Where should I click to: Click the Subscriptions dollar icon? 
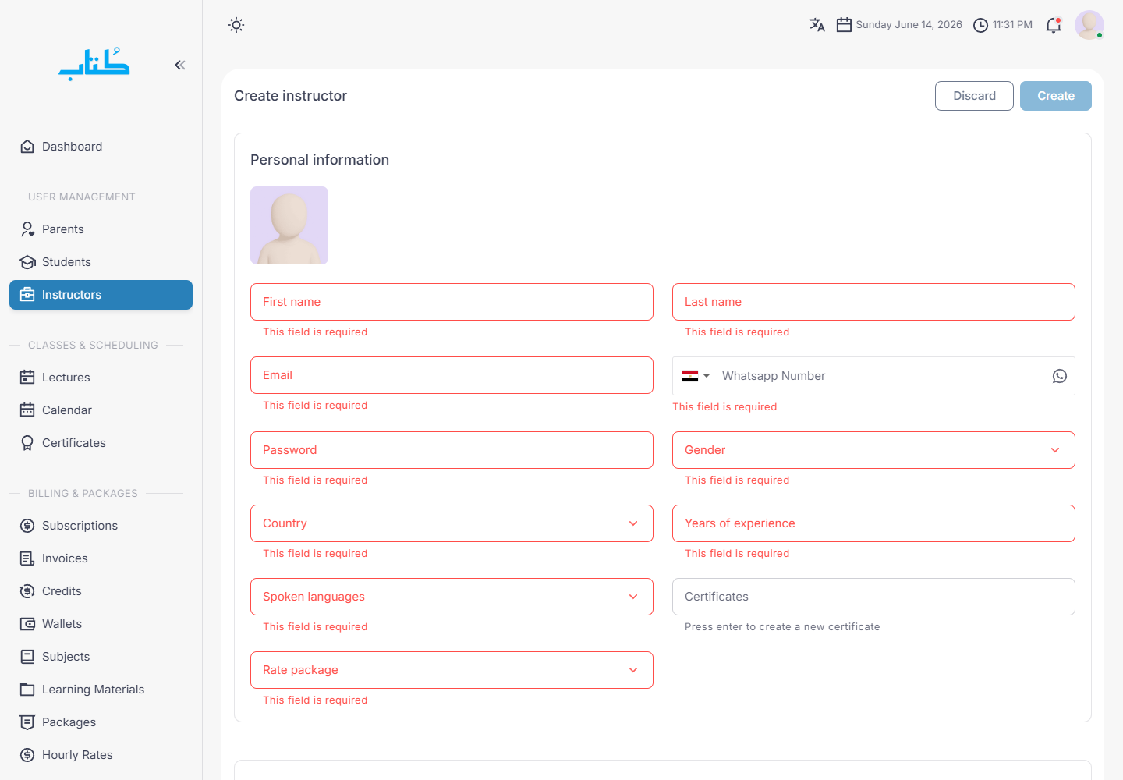27,526
